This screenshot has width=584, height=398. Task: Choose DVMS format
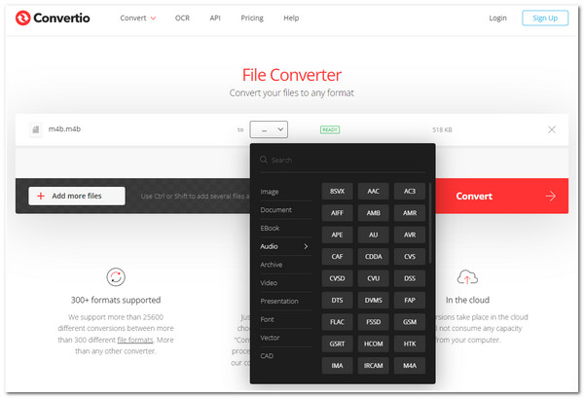[x=373, y=300]
